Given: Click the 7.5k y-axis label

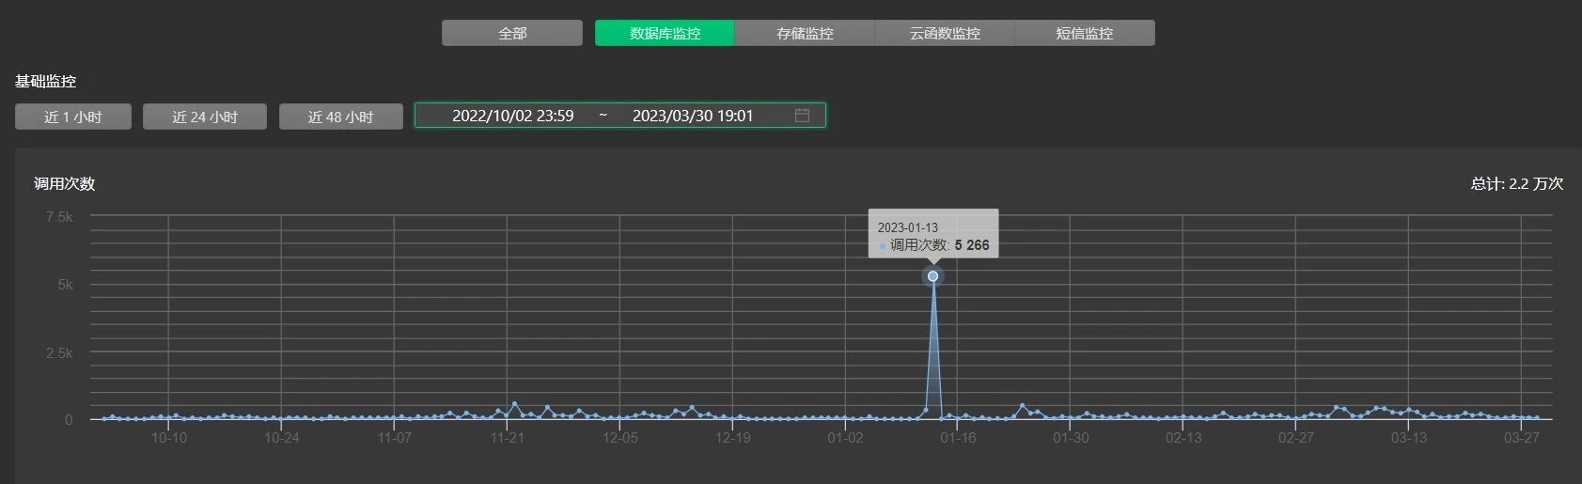Looking at the screenshot, I should click(x=59, y=217).
